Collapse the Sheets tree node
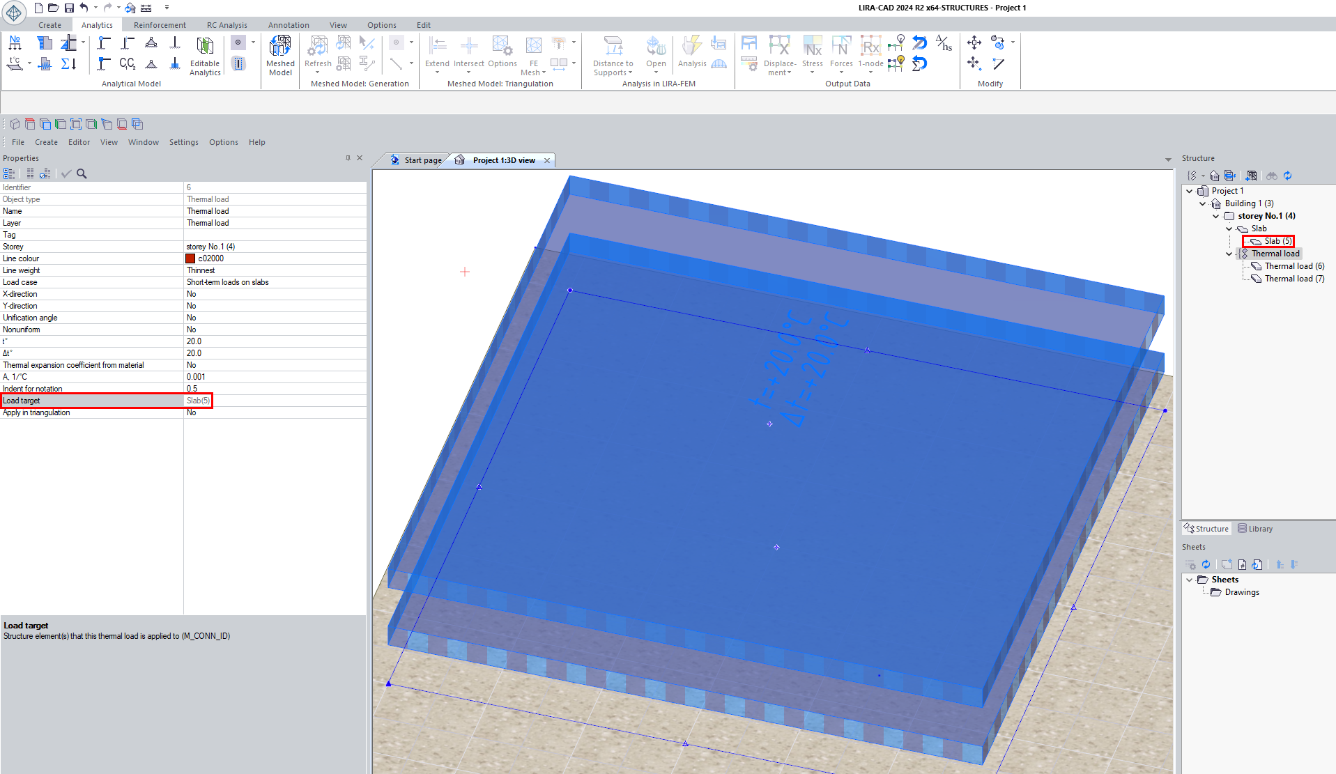The image size is (1336, 774). [x=1190, y=580]
